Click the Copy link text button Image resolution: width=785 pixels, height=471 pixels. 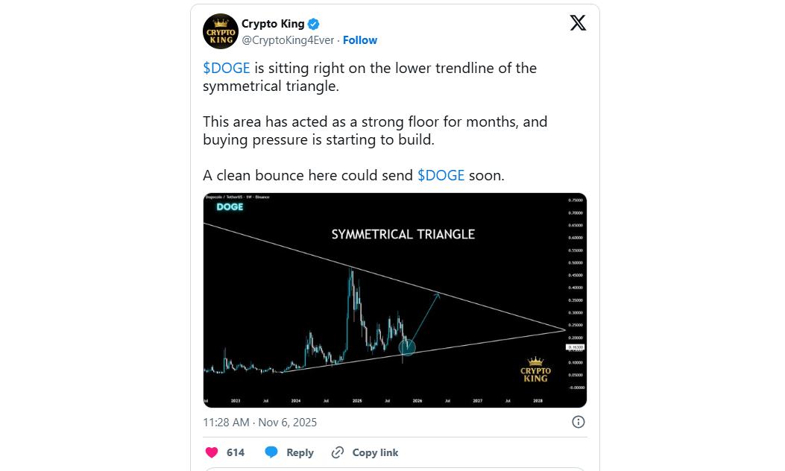point(375,452)
